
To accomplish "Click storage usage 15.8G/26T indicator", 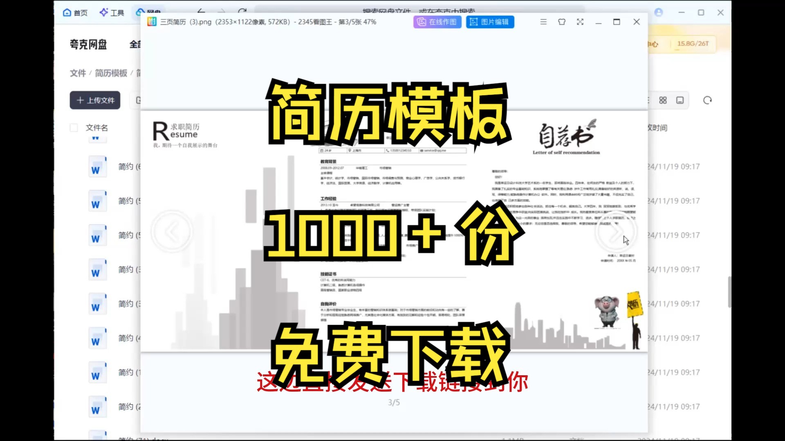I will pos(693,44).
